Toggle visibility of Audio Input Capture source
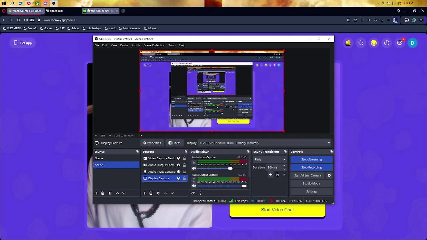 coord(178,172)
